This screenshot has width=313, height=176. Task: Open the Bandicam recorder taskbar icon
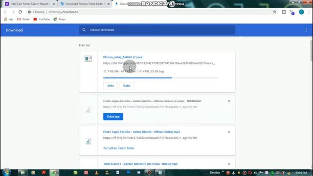coord(149,173)
